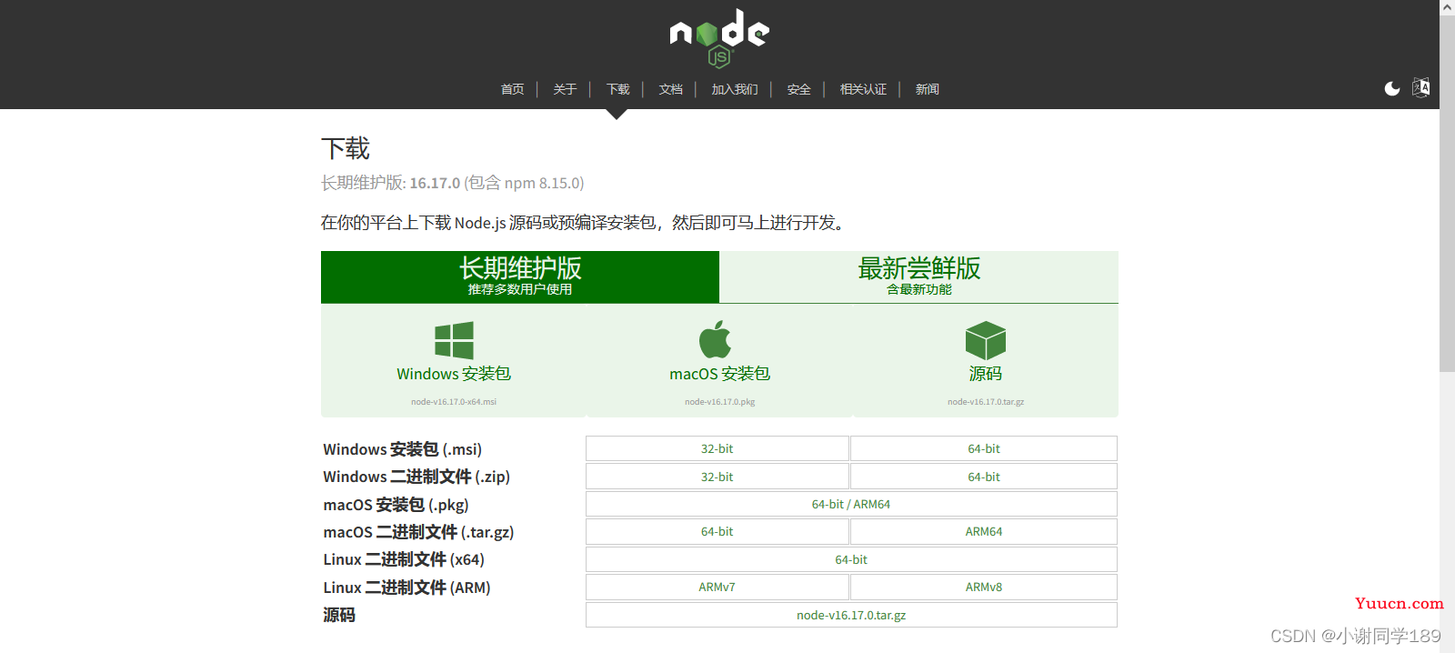The width and height of the screenshot is (1455, 653).
Task: Open 下载 navigation item
Action: coord(617,89)
